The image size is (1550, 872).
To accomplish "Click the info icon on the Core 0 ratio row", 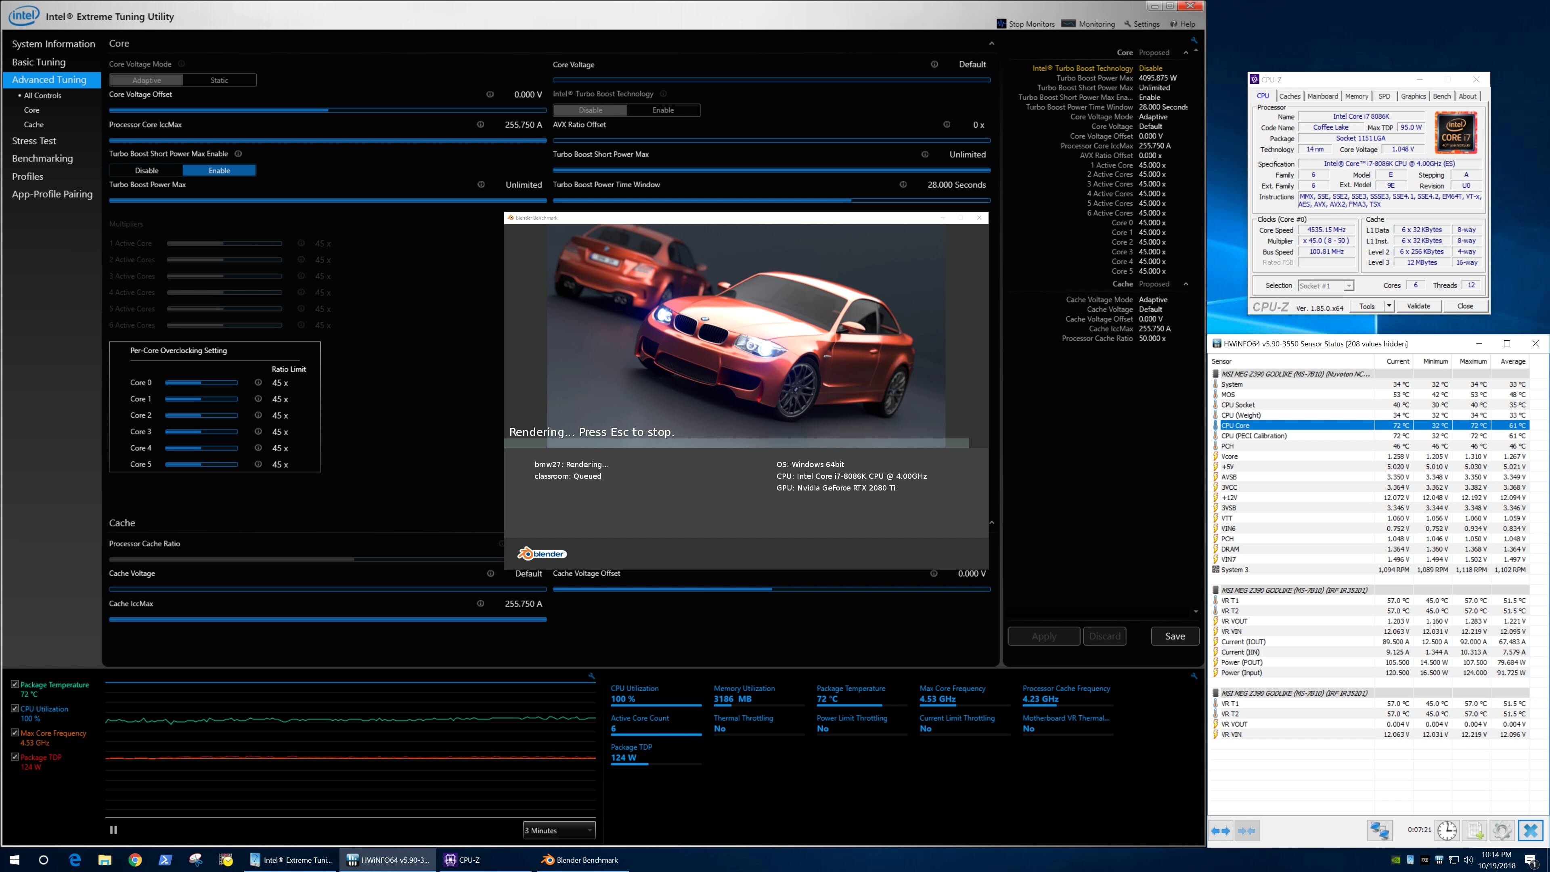I will pos(258,383).
